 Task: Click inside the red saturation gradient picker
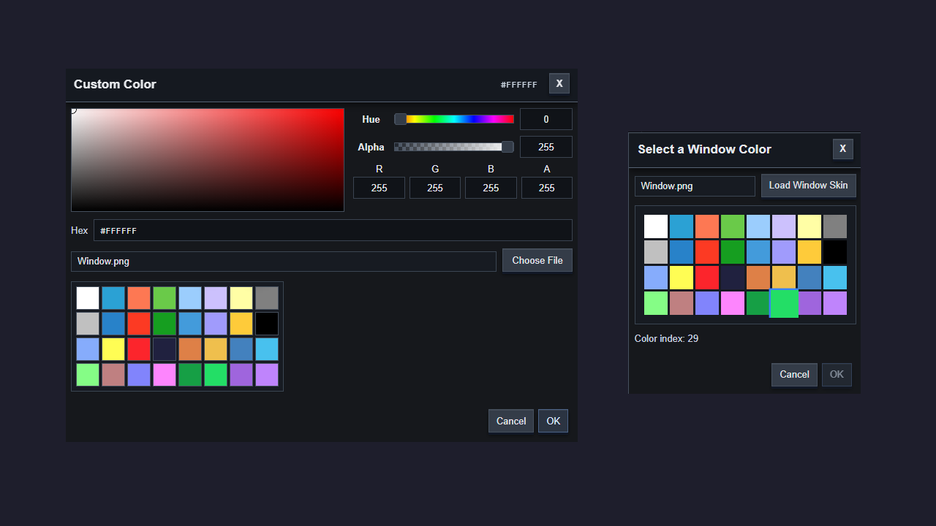point(208,160)
